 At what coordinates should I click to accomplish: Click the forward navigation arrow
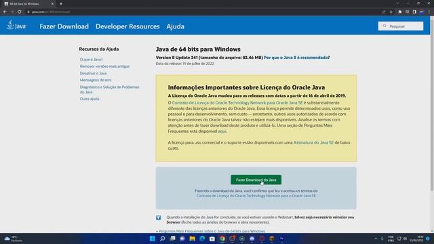coord(12,12)
